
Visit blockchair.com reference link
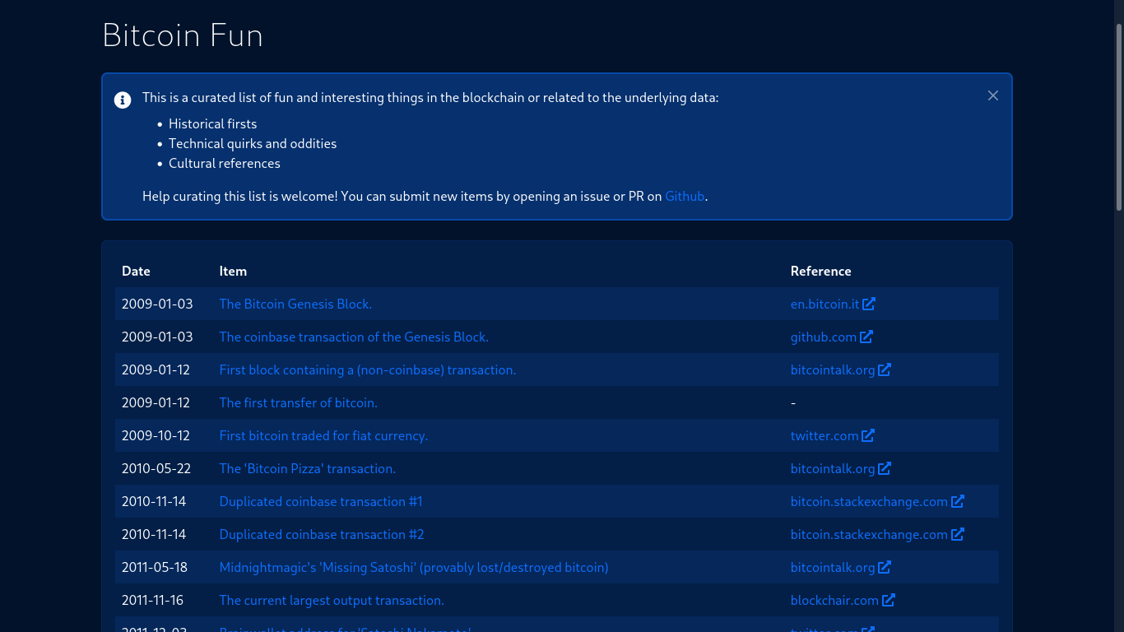(x=834, y=600)
